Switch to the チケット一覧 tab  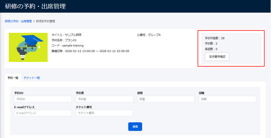32,78
